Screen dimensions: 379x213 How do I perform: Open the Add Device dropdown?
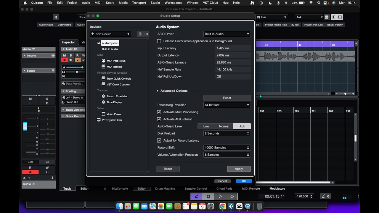click(110, 34)
